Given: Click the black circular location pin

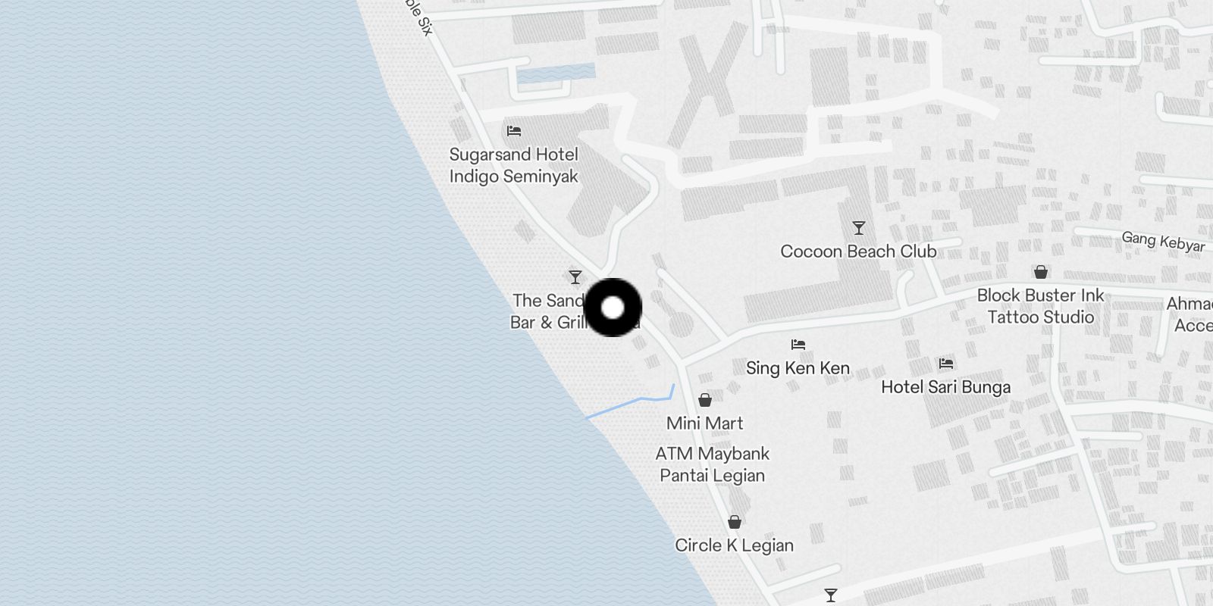Looking at the screenshot, I should point(613,308).
